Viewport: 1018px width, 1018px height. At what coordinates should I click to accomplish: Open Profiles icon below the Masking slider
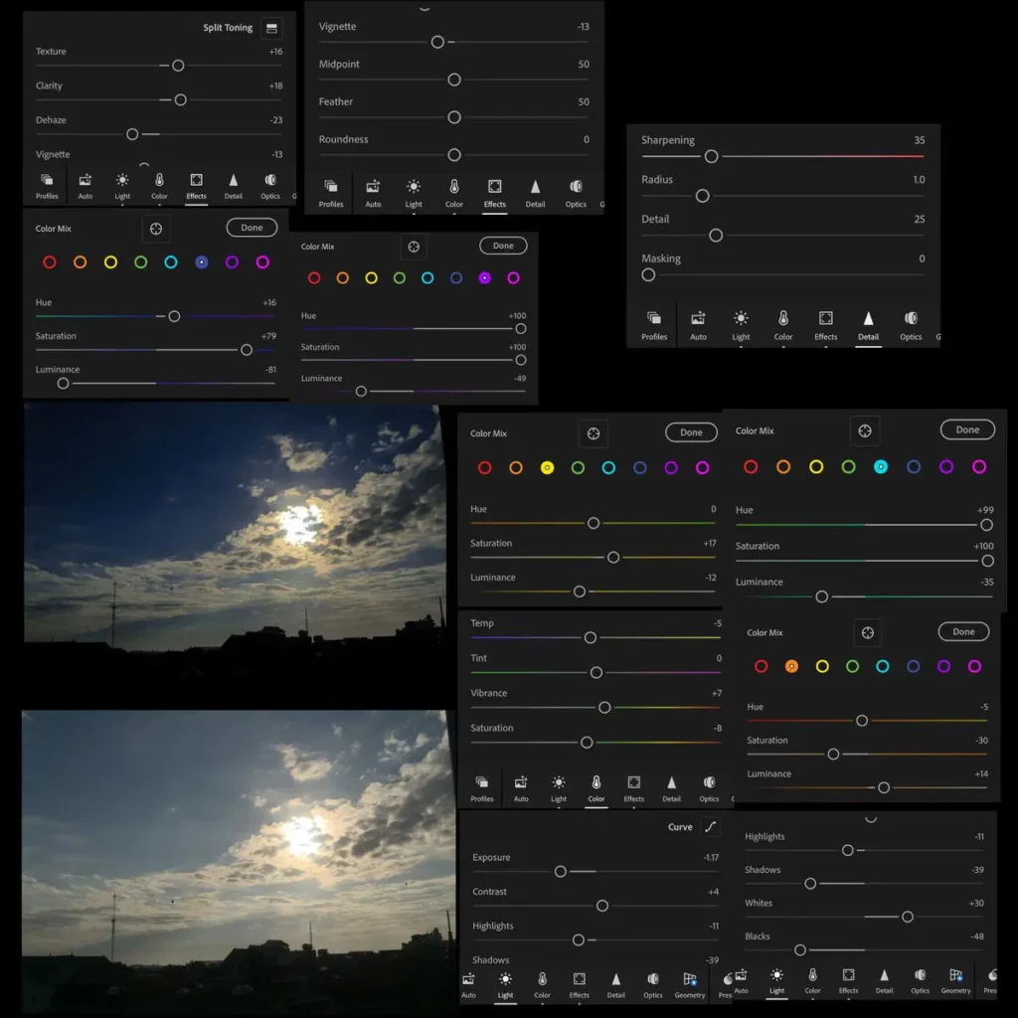click(x=654, y=323)
